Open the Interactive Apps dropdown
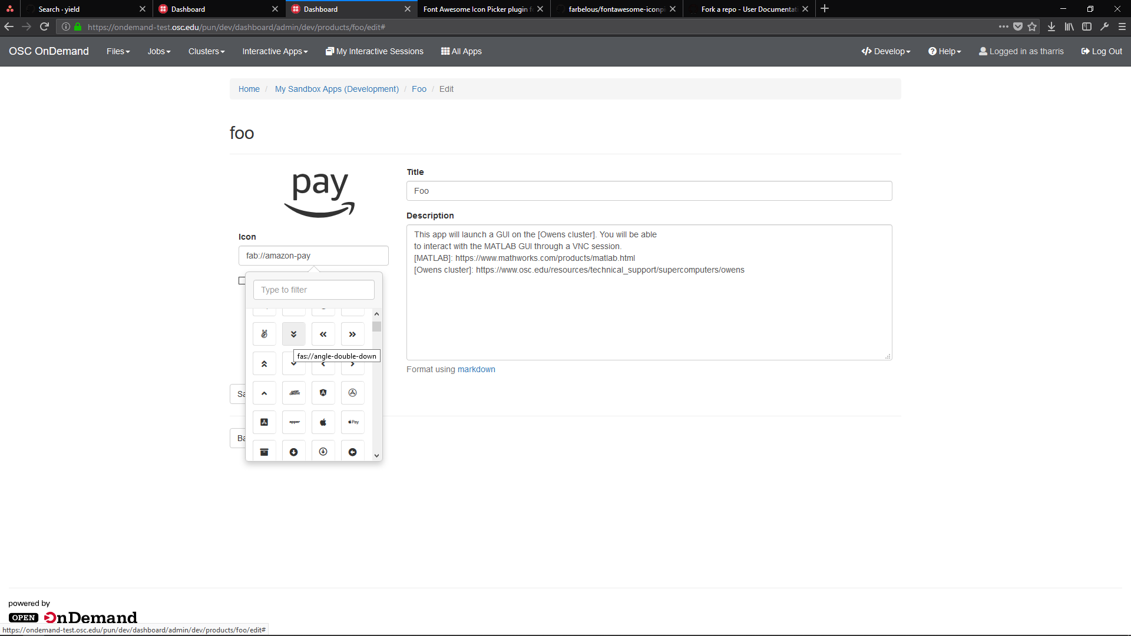Image resolution: width=1131 pixels, height=636 pixels. [275, 51]
